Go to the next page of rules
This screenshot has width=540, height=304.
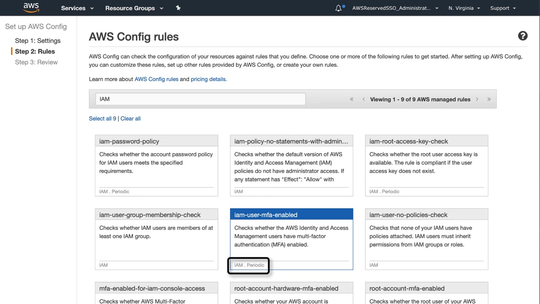477,99
